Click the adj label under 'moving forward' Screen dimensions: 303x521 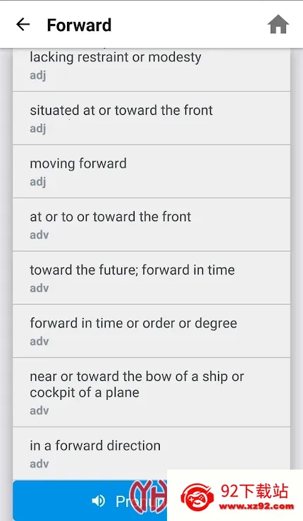(x=38, y=182)
